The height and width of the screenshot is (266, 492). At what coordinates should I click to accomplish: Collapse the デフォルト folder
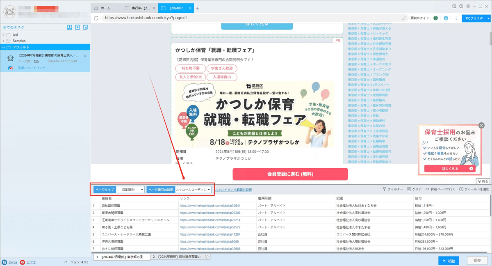pyautogui.click(x=3, y=47)
